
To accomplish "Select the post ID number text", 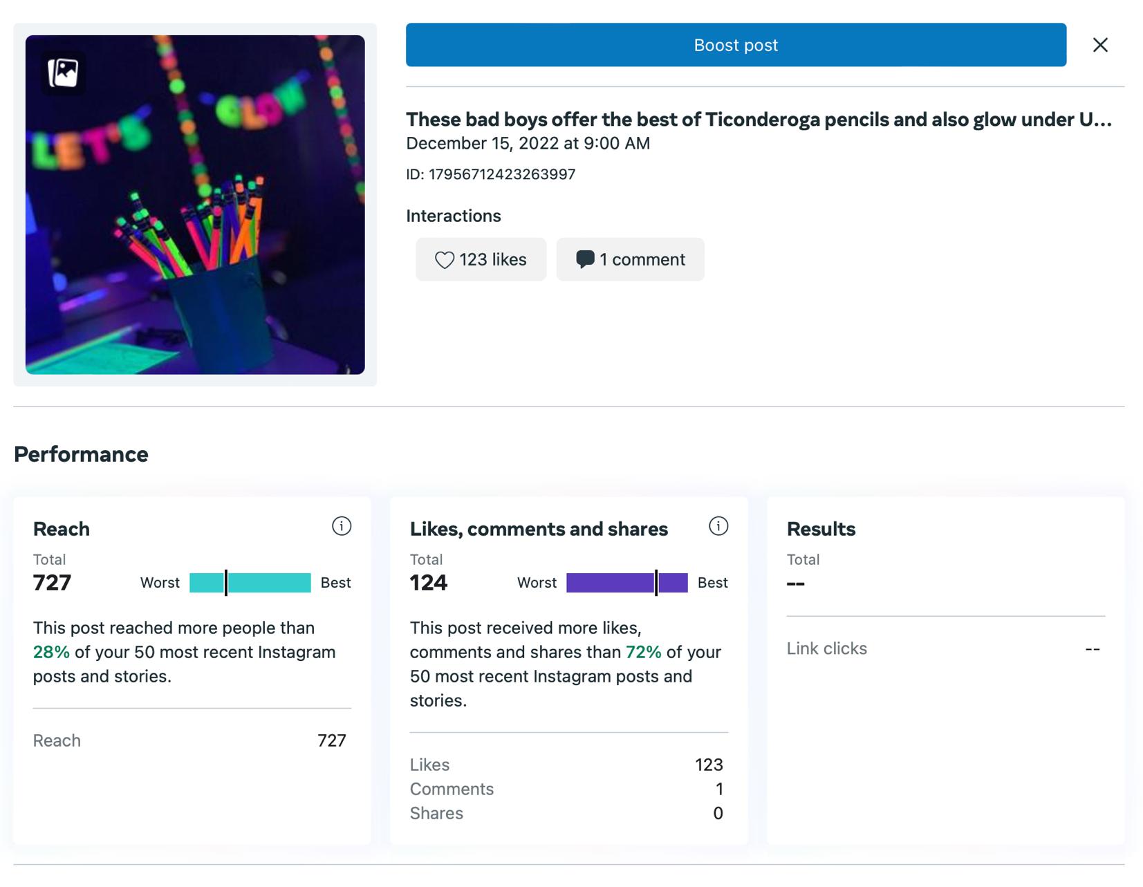I will pyautogui.click(x=501, y=174).
